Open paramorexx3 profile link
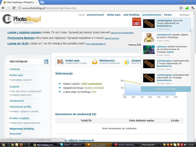 [x=95, y=15]
